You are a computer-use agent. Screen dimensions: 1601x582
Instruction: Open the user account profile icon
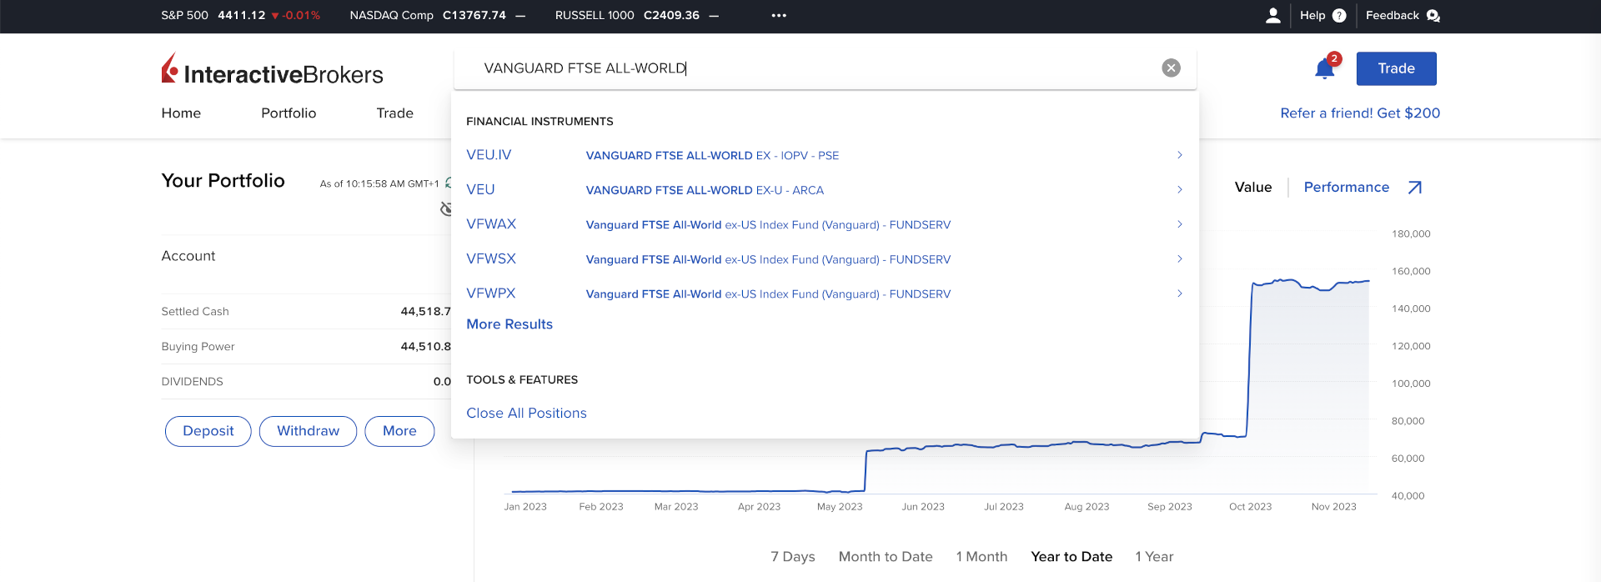click(1272, 16)
